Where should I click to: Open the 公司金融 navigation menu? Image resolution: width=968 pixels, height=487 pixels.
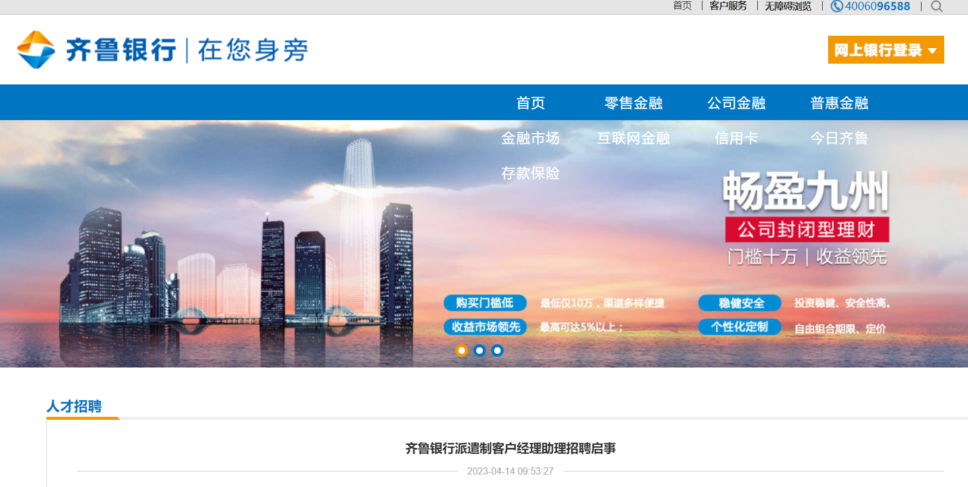pos(736,103)
